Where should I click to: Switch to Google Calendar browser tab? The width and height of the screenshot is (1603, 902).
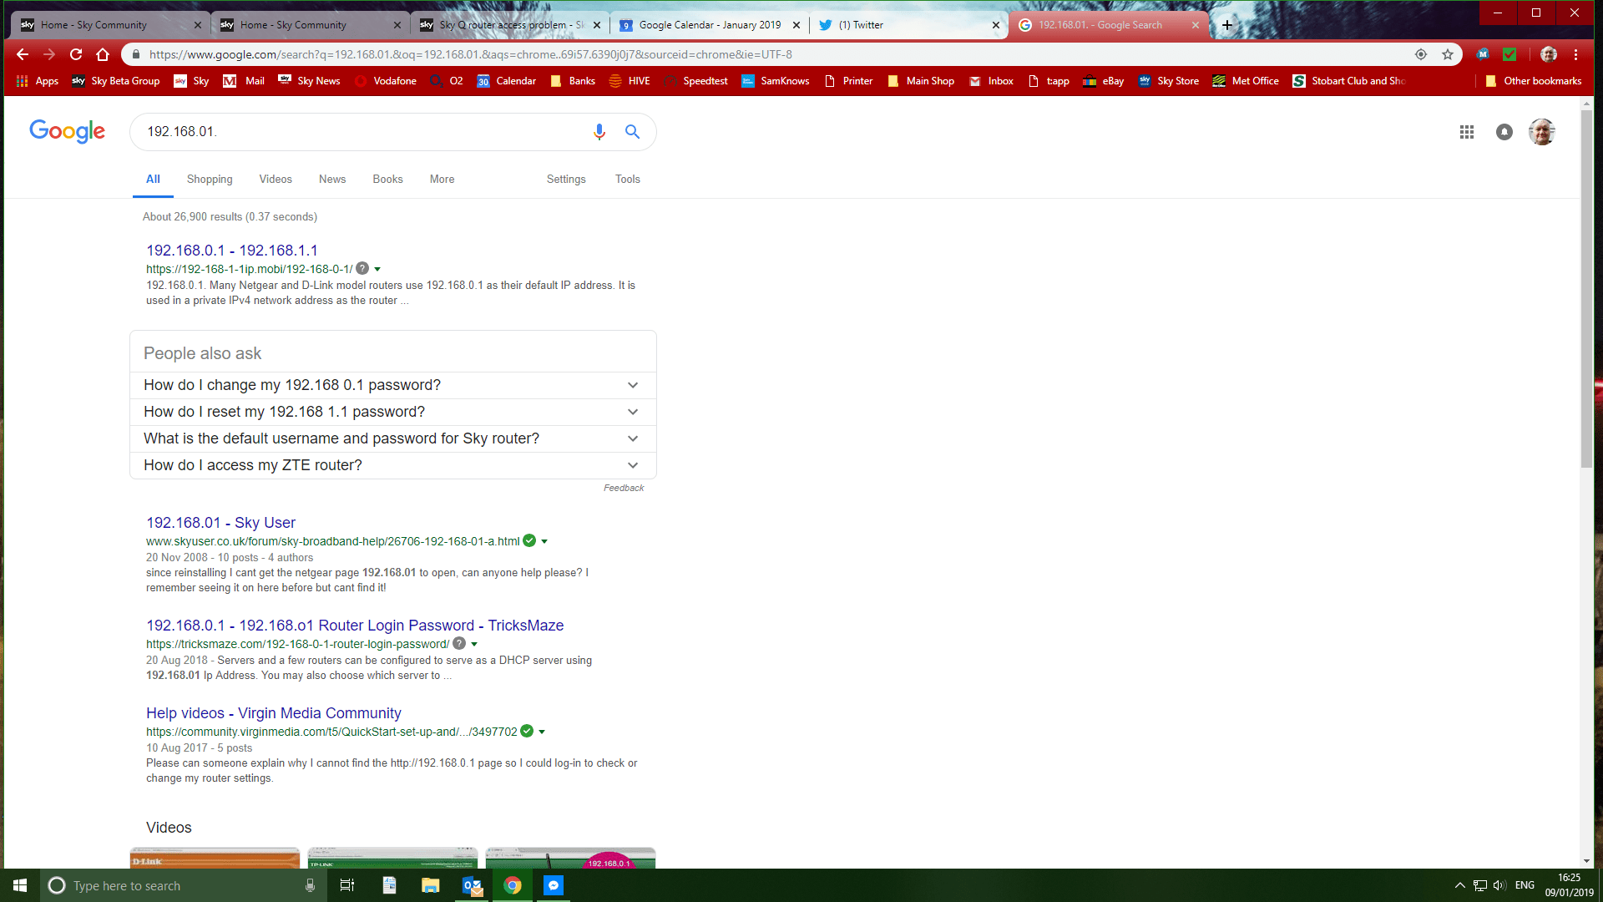pos(709,25)
